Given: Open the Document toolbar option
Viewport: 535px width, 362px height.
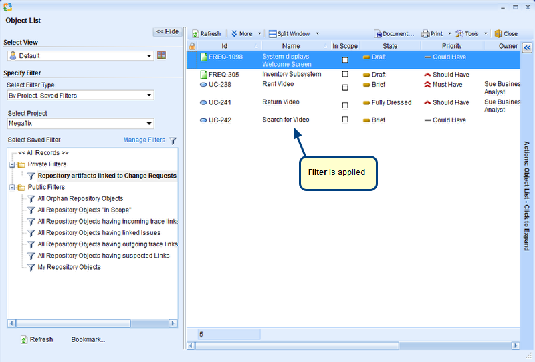Looking at the screenshot, I should tap(395, 33).
